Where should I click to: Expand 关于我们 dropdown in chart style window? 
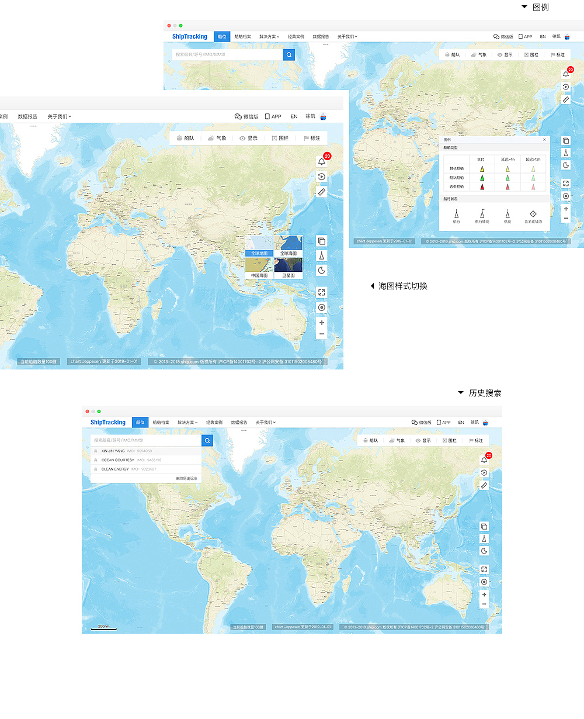[60, 116]
